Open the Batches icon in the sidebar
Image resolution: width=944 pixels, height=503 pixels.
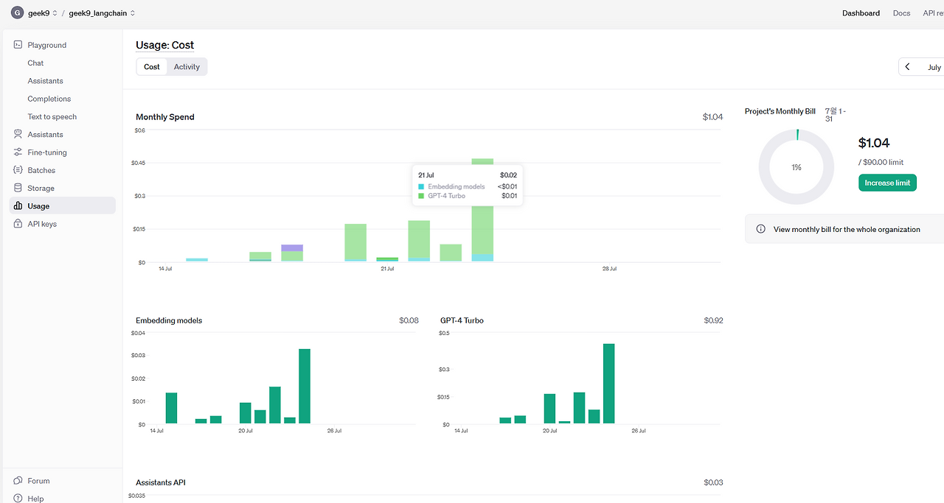pyautogui.click(x=18, y=170)
